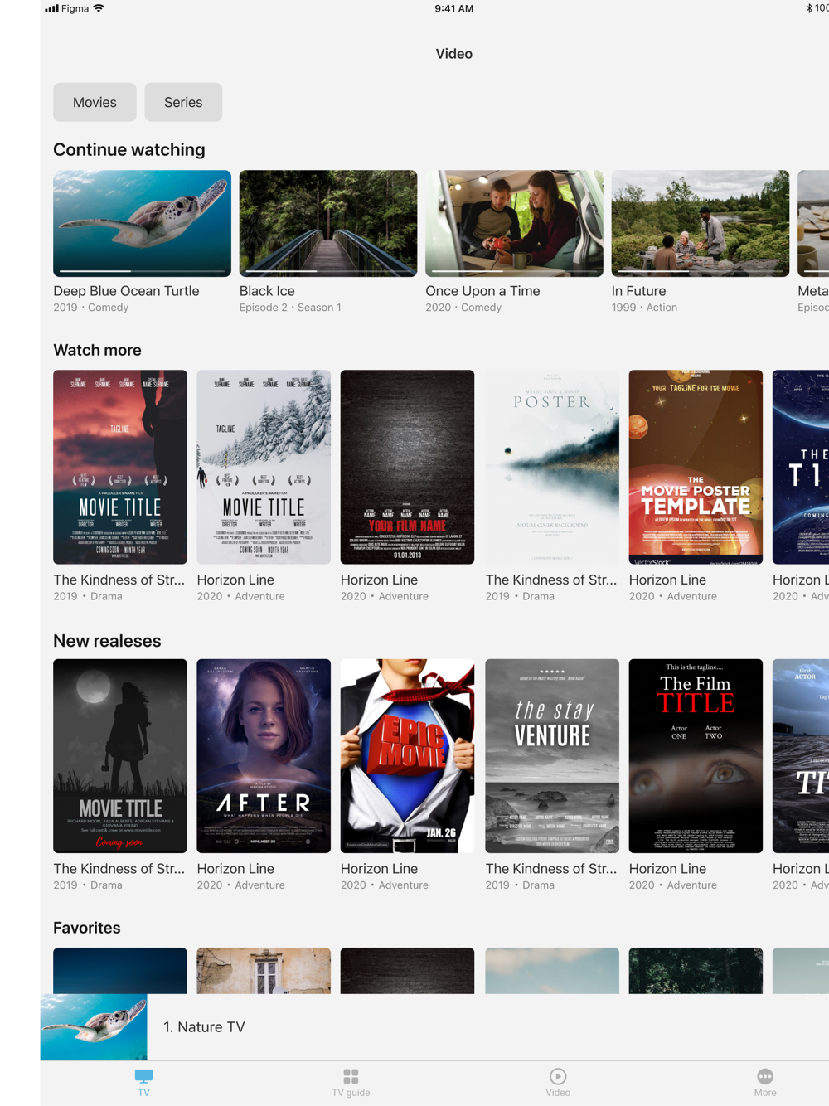This screenshot has width=829, height=1106.
Task: Open Favorites old building window thumbnail
Action: click(x=264, y=971)
